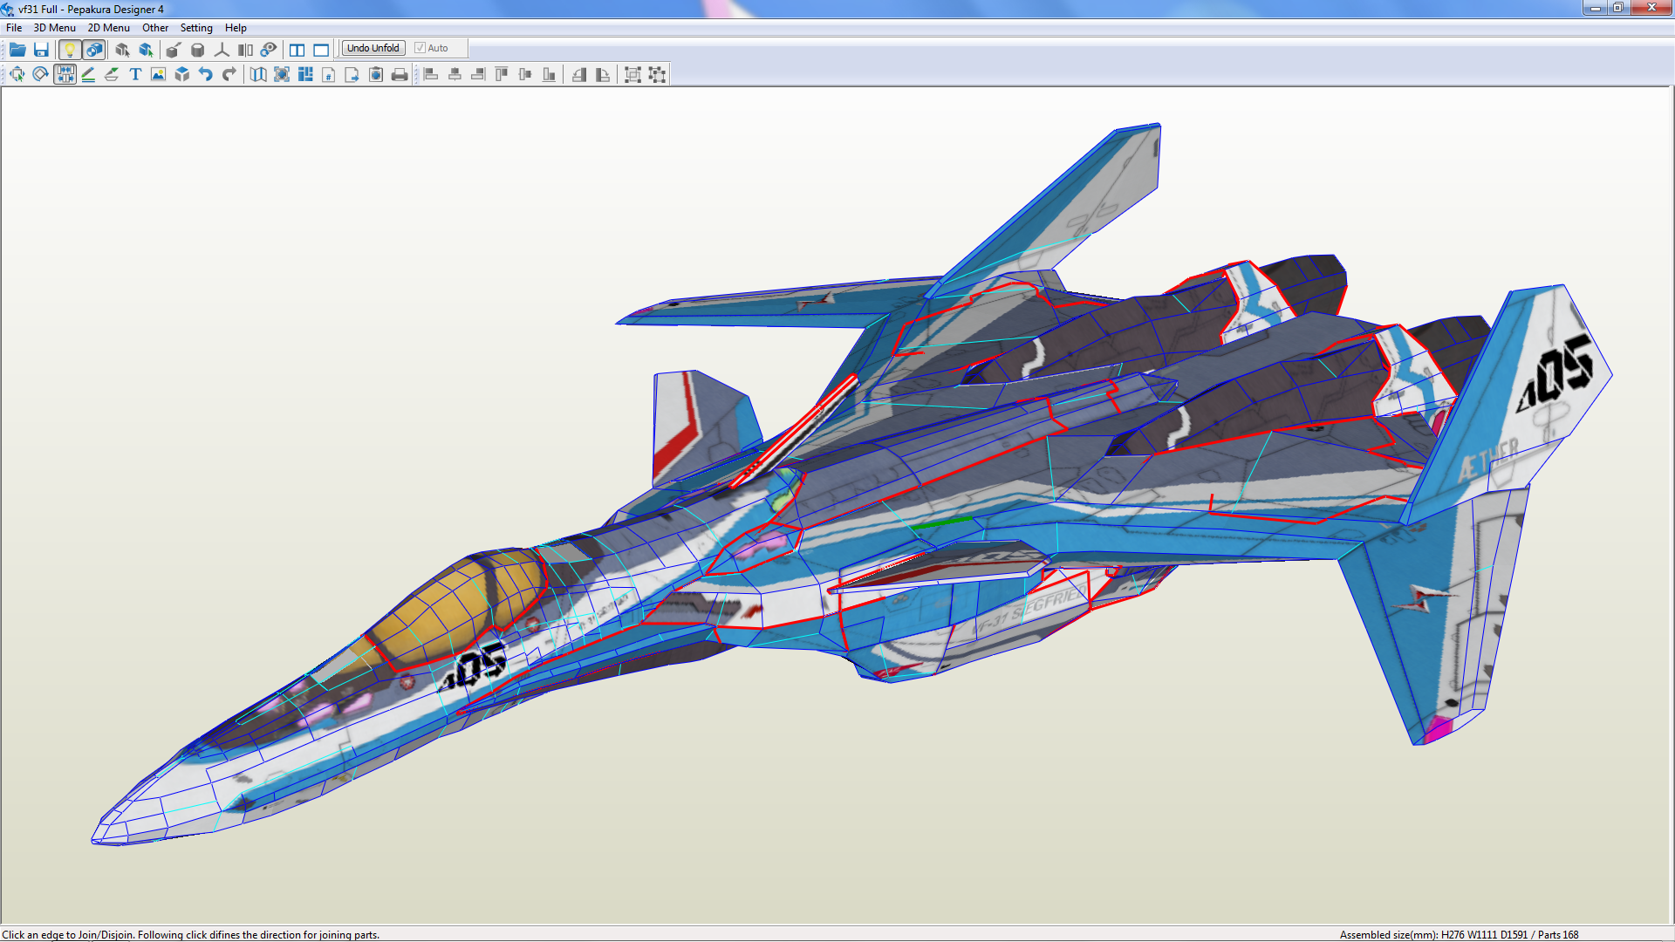Open the 3D Menu
This screenshot has width=1675, height=942.
point(54,28)
